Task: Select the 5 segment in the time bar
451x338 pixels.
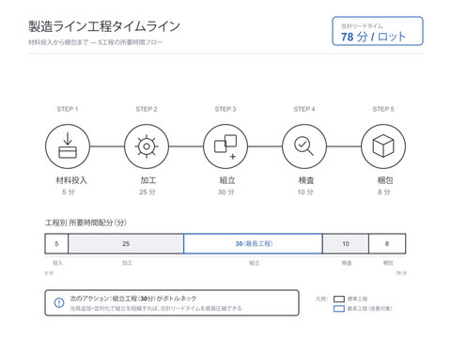Action: click(x=56, y=243)
